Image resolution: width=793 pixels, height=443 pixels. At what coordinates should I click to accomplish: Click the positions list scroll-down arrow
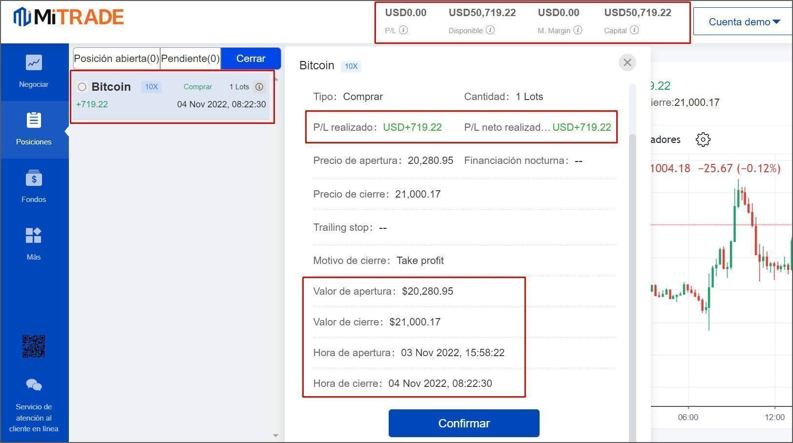click(x=275, y=435)
